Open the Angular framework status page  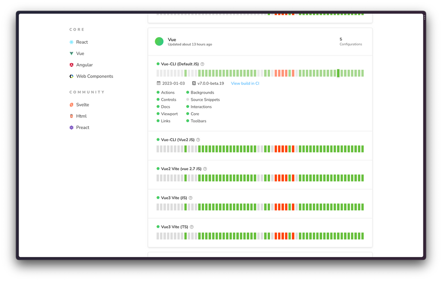pos(71,65)
